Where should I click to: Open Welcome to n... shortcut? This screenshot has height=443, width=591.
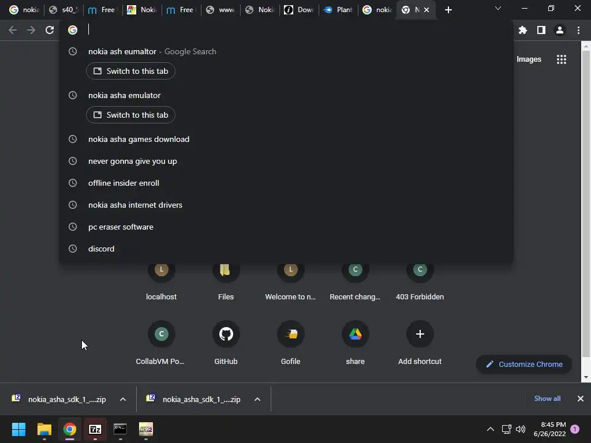pyautogui.click(x=291, y=281)
